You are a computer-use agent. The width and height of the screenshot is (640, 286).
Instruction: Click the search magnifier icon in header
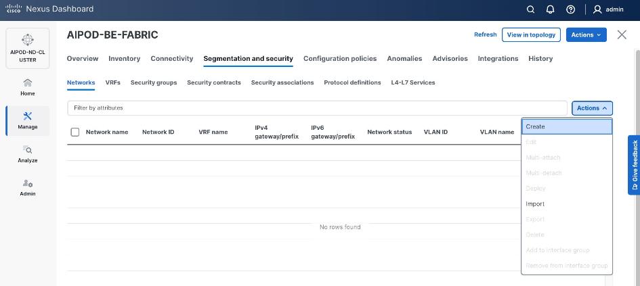point(531,9)
